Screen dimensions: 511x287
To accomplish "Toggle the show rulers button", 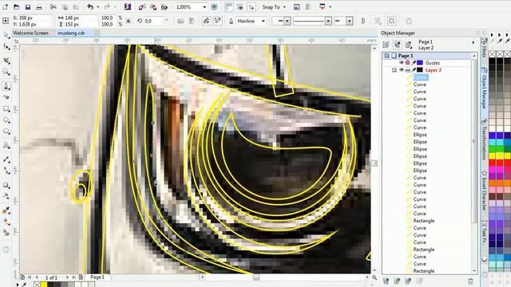I will pyautogui.click(x=229, y=7).
